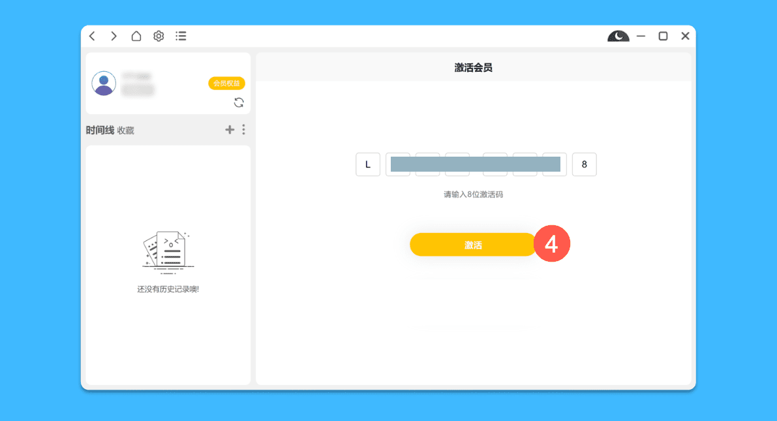Click the back arrow in the title bar
Viewport: 777px width, 421px height.
click(92, 36)
